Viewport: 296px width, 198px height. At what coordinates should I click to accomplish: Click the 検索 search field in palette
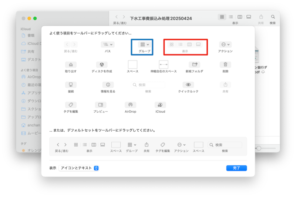coord(148,85)
